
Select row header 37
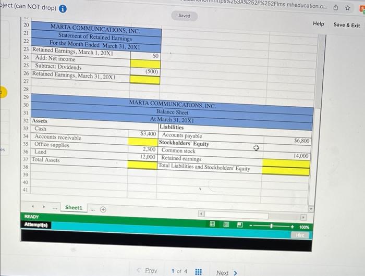(26, 159)
